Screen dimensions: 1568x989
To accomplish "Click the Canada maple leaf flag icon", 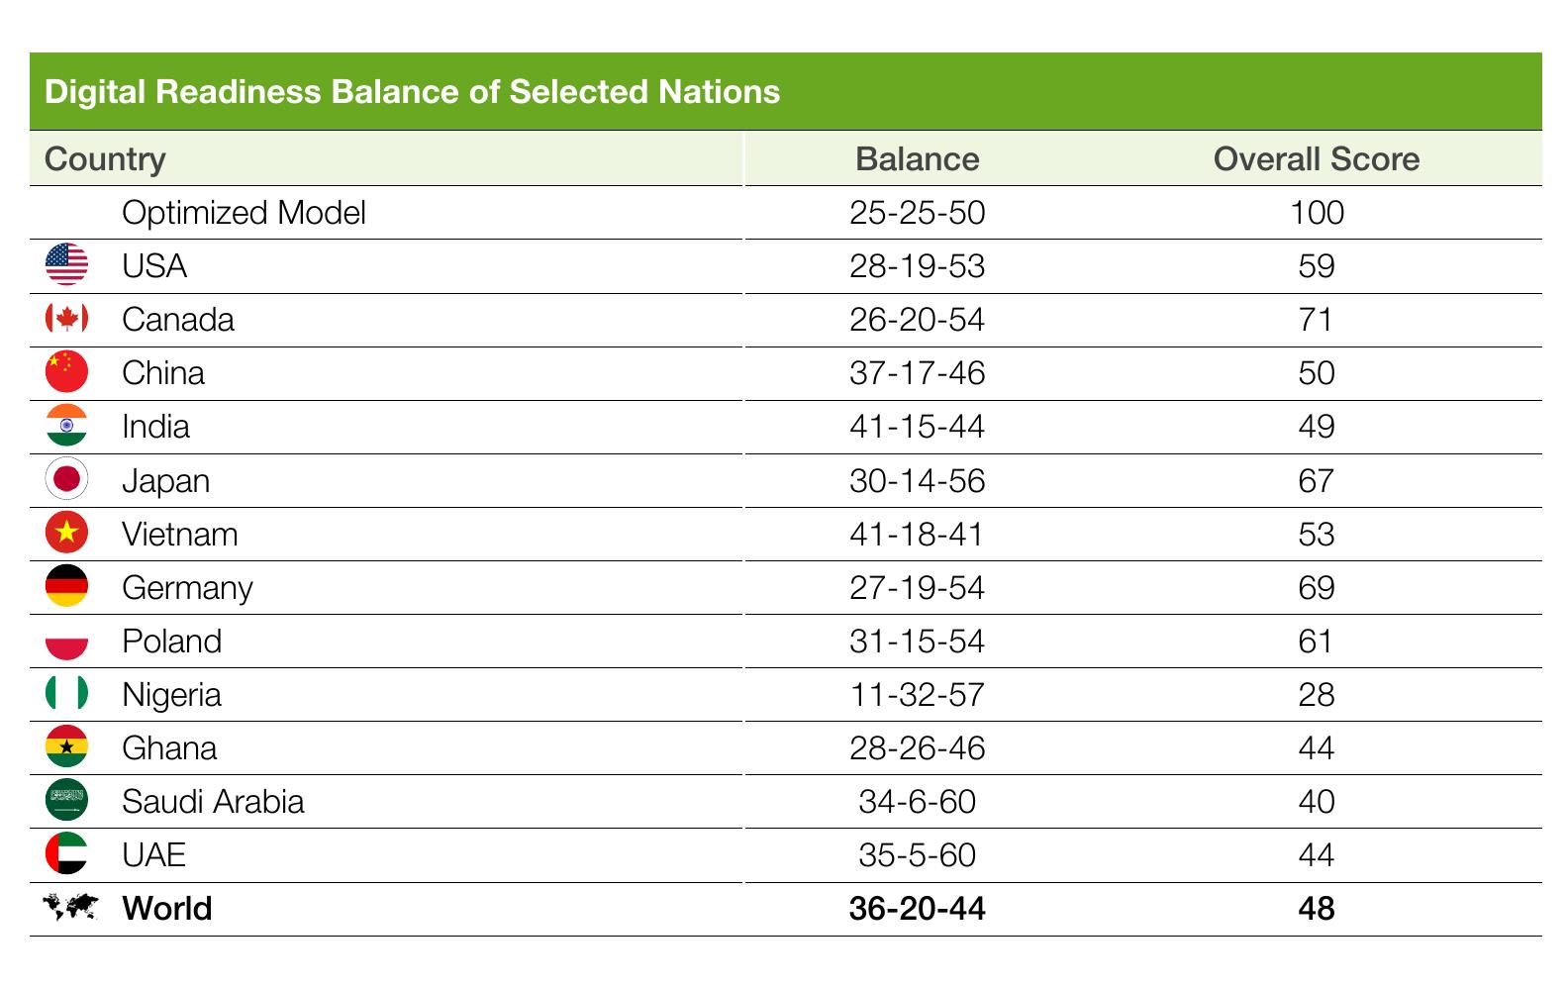I will pyautogui.click(x=67, y=319).
